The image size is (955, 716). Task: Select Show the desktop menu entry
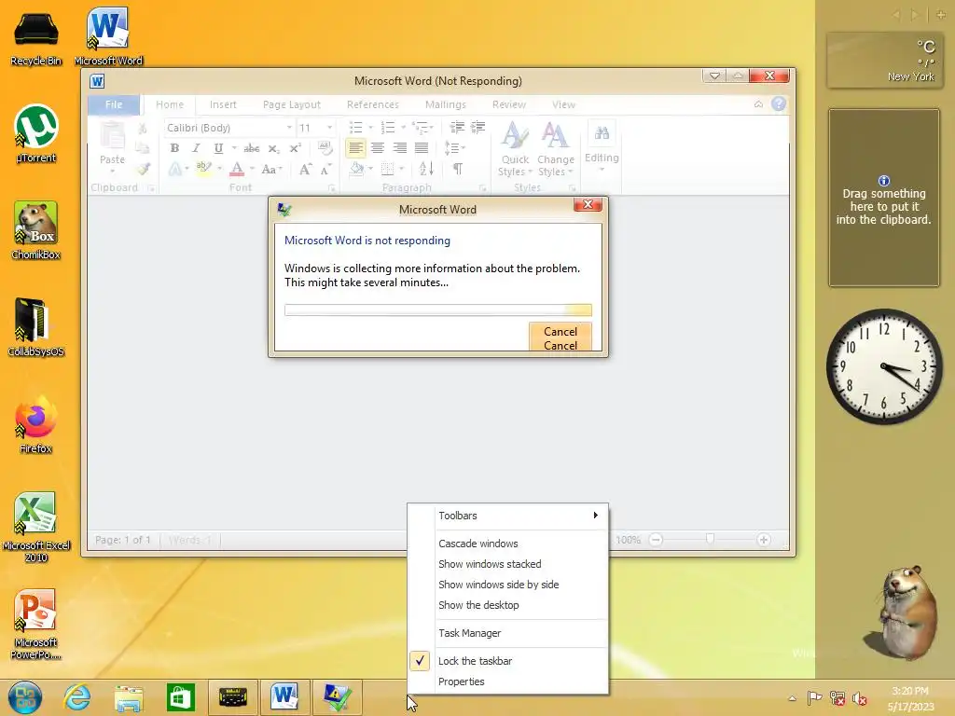(x=478, y=605)
